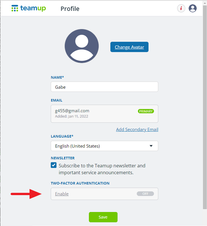Click the English (United States) selection text
207x226 pixels.
click(x=77, y=146)
